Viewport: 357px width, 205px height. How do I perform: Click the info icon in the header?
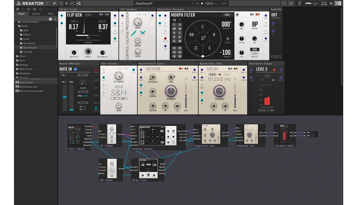[291, 3]
